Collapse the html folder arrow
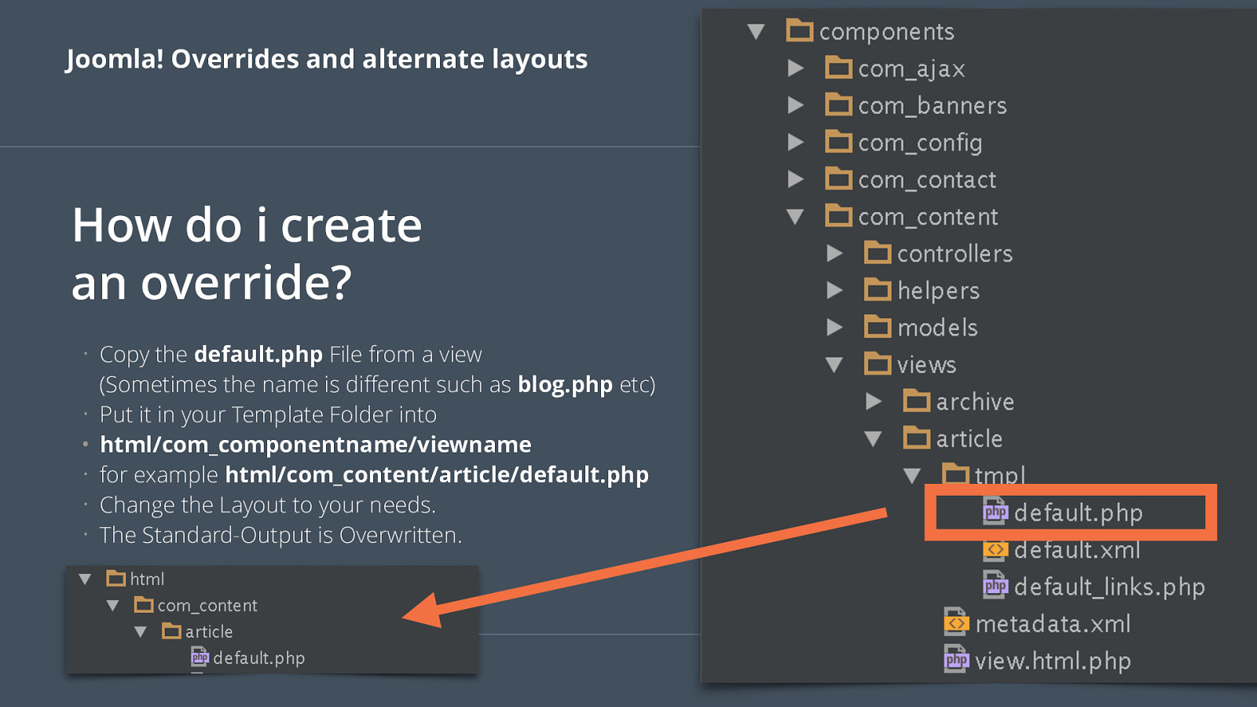Screen dimensions: 1257x707 point(85,579)
